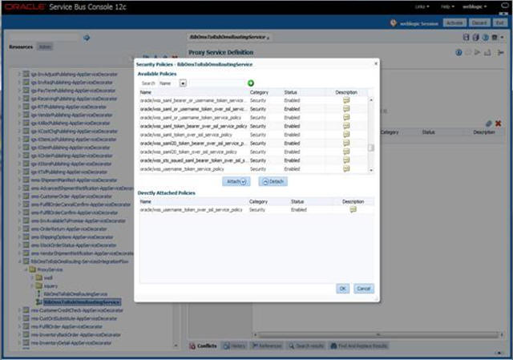This screenshot has width=513, height=360.
Task: Click the editor's horizontal scrollbar at bottom
Action: pyautogui.click(x=378, y=335)
